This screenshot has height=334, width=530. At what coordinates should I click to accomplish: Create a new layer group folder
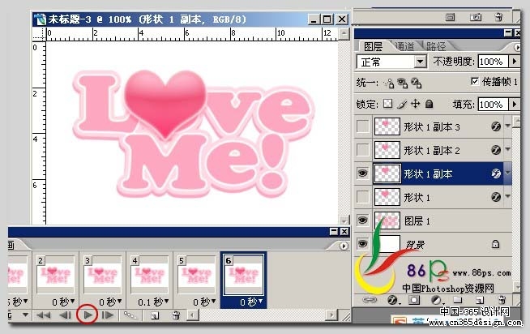[x=457, y=299]
